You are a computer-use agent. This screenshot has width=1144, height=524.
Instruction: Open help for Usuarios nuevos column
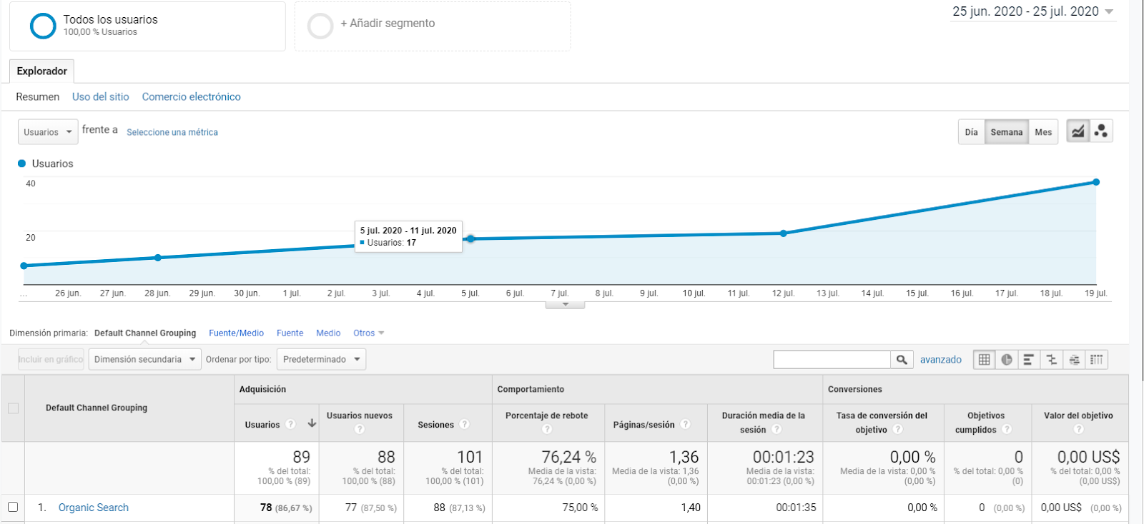point(360,429)
